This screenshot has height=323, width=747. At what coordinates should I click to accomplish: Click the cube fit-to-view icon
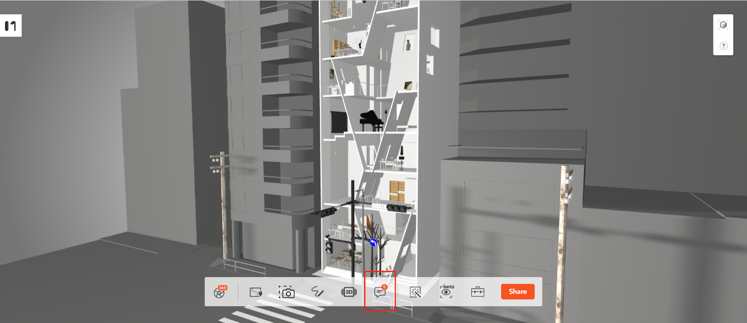(x=723, y=25)
